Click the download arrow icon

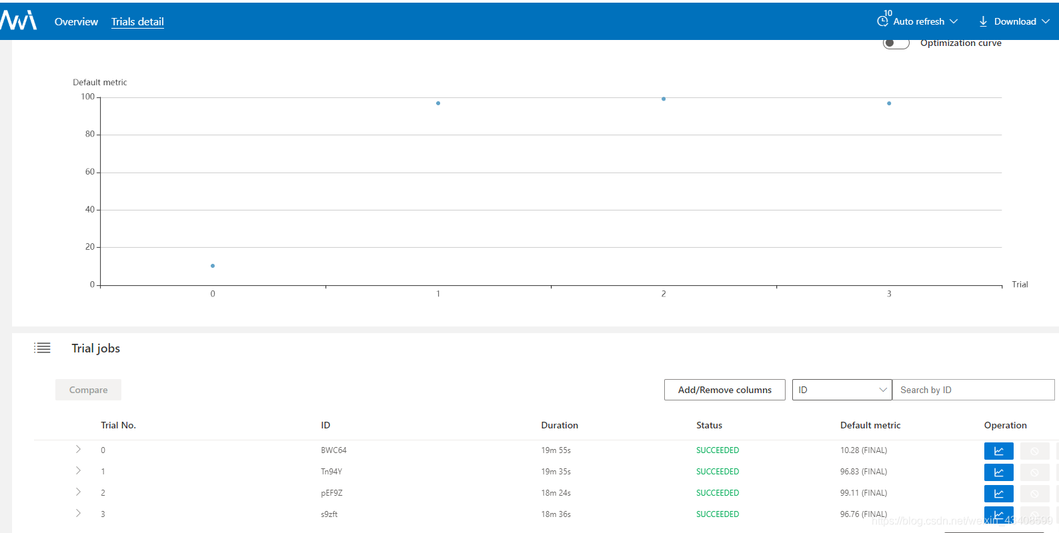pyautogui.click(x=983, y=21)
